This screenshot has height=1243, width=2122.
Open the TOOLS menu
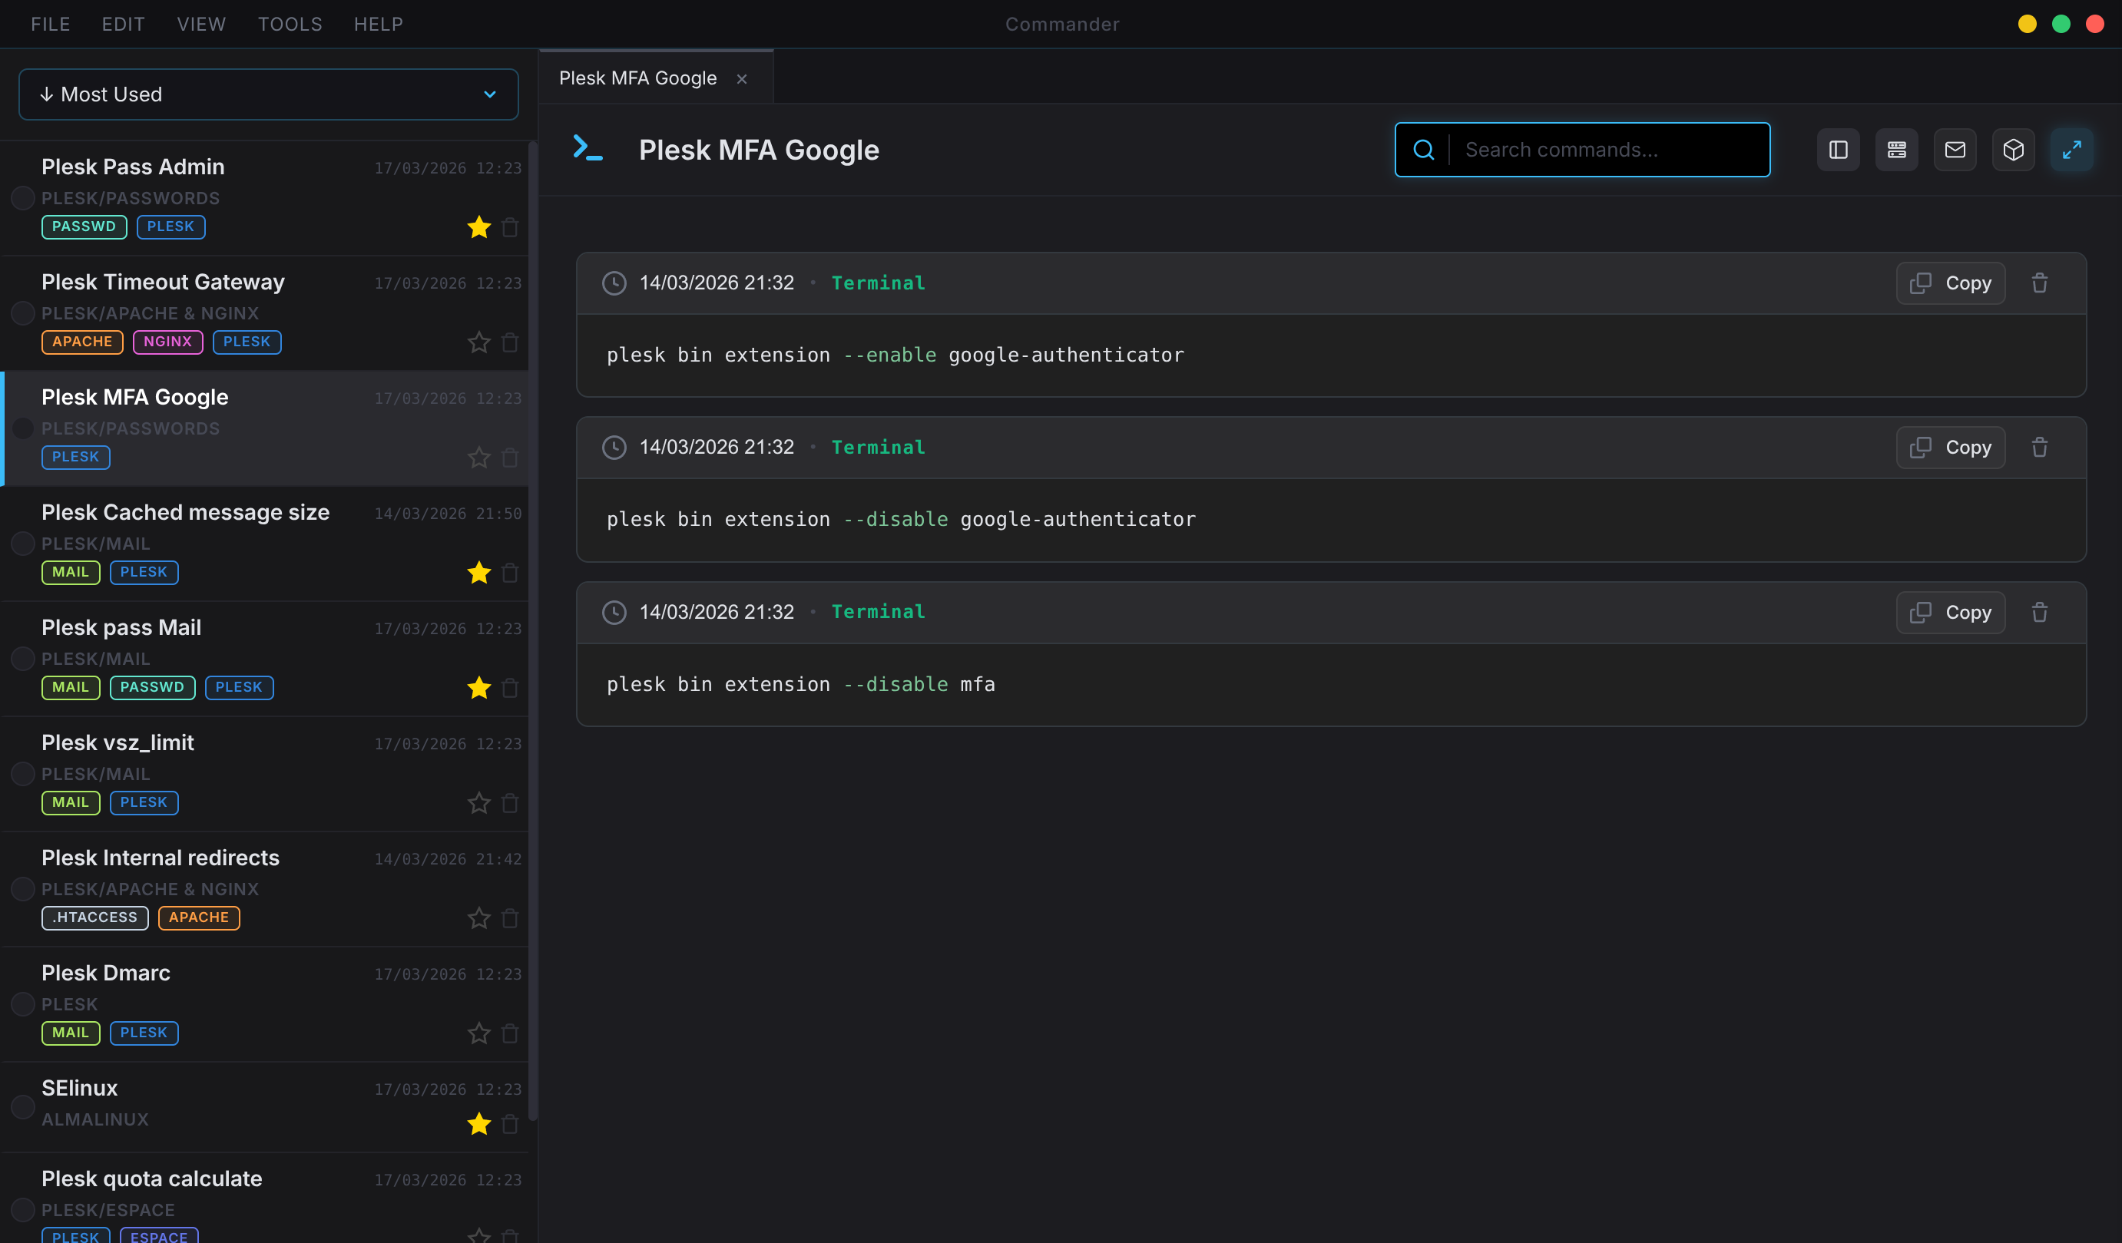[290, 25]
